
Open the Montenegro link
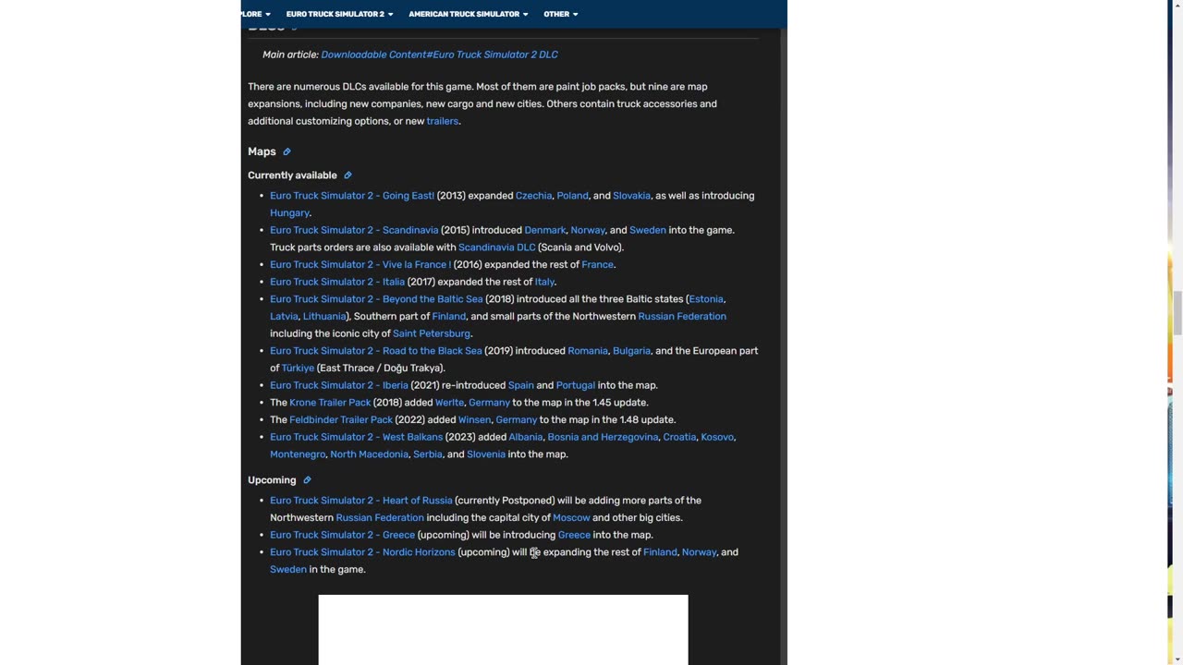298,454
